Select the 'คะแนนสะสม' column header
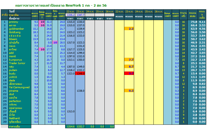 point(193,15)
